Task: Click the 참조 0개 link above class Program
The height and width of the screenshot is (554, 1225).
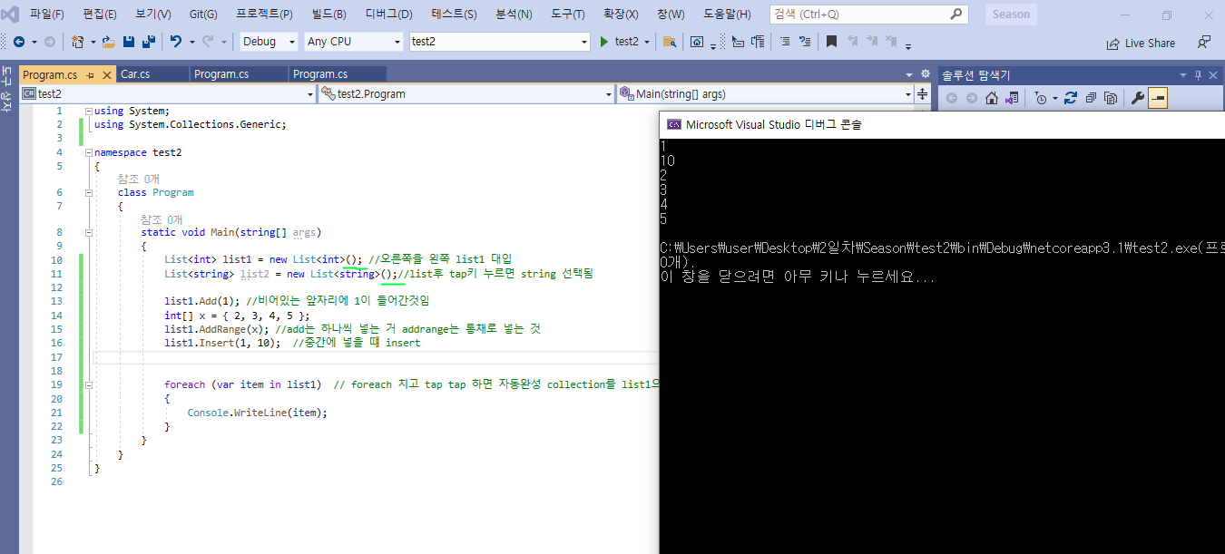Action: pos(138,179)
